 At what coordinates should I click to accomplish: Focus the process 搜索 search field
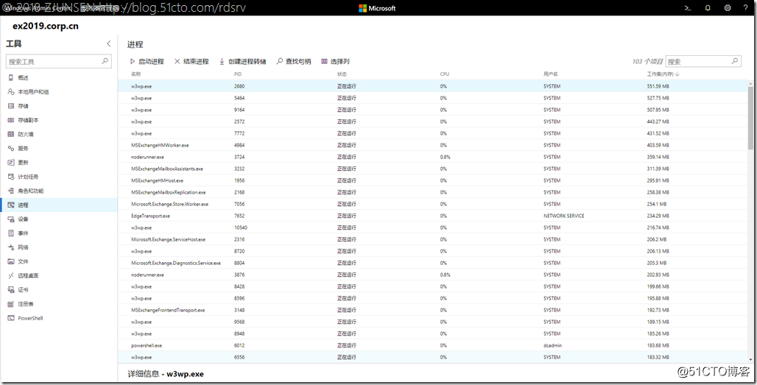click(703, 61)
